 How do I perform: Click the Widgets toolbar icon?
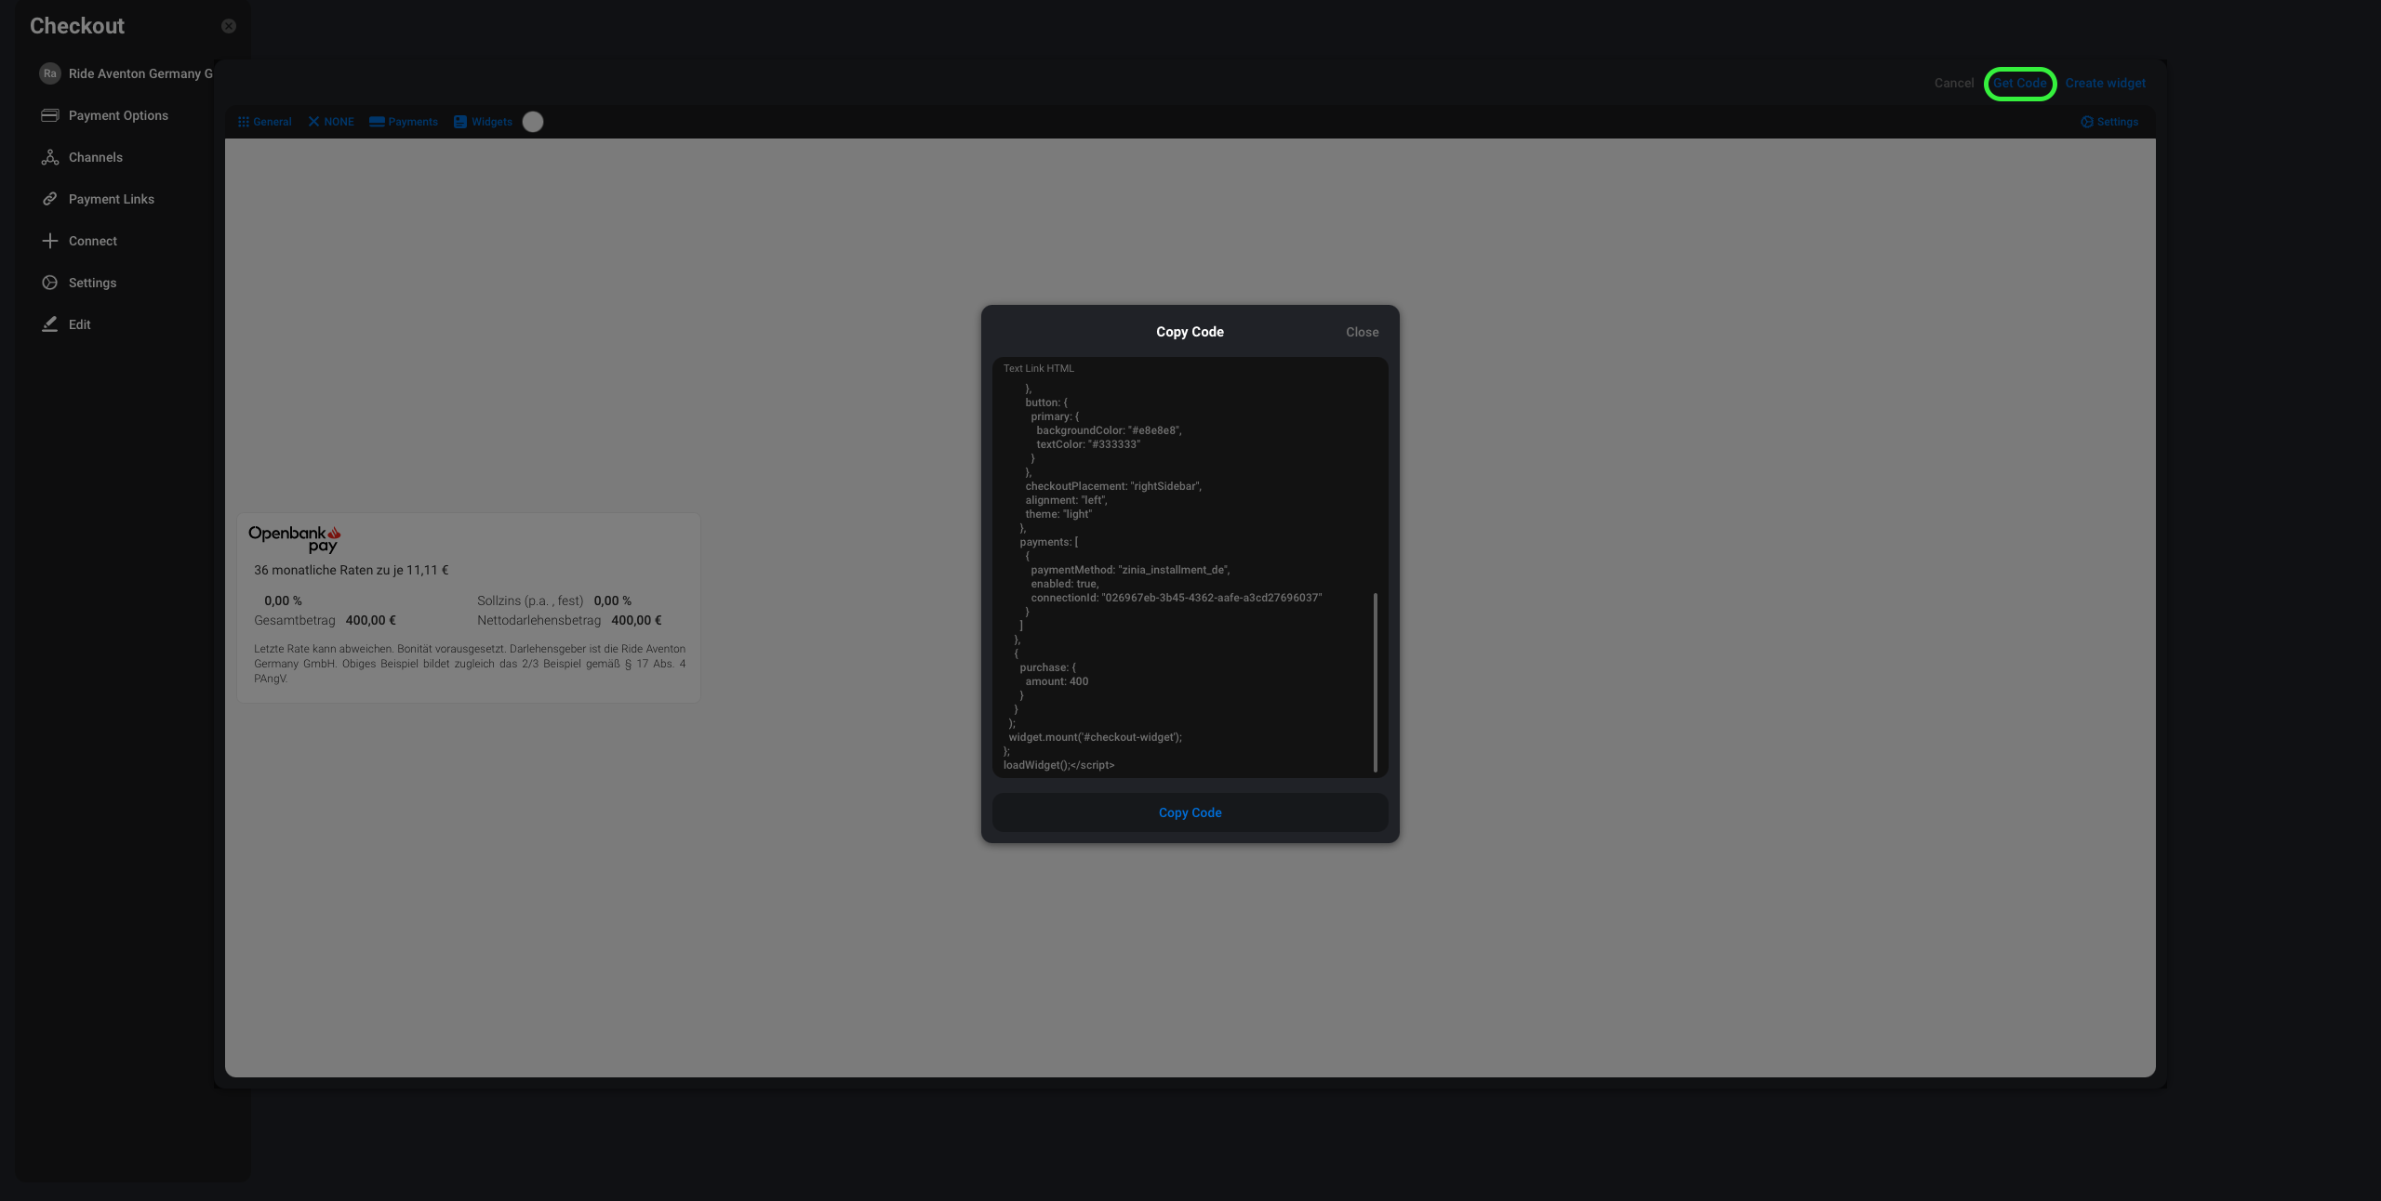coord(460,122)
